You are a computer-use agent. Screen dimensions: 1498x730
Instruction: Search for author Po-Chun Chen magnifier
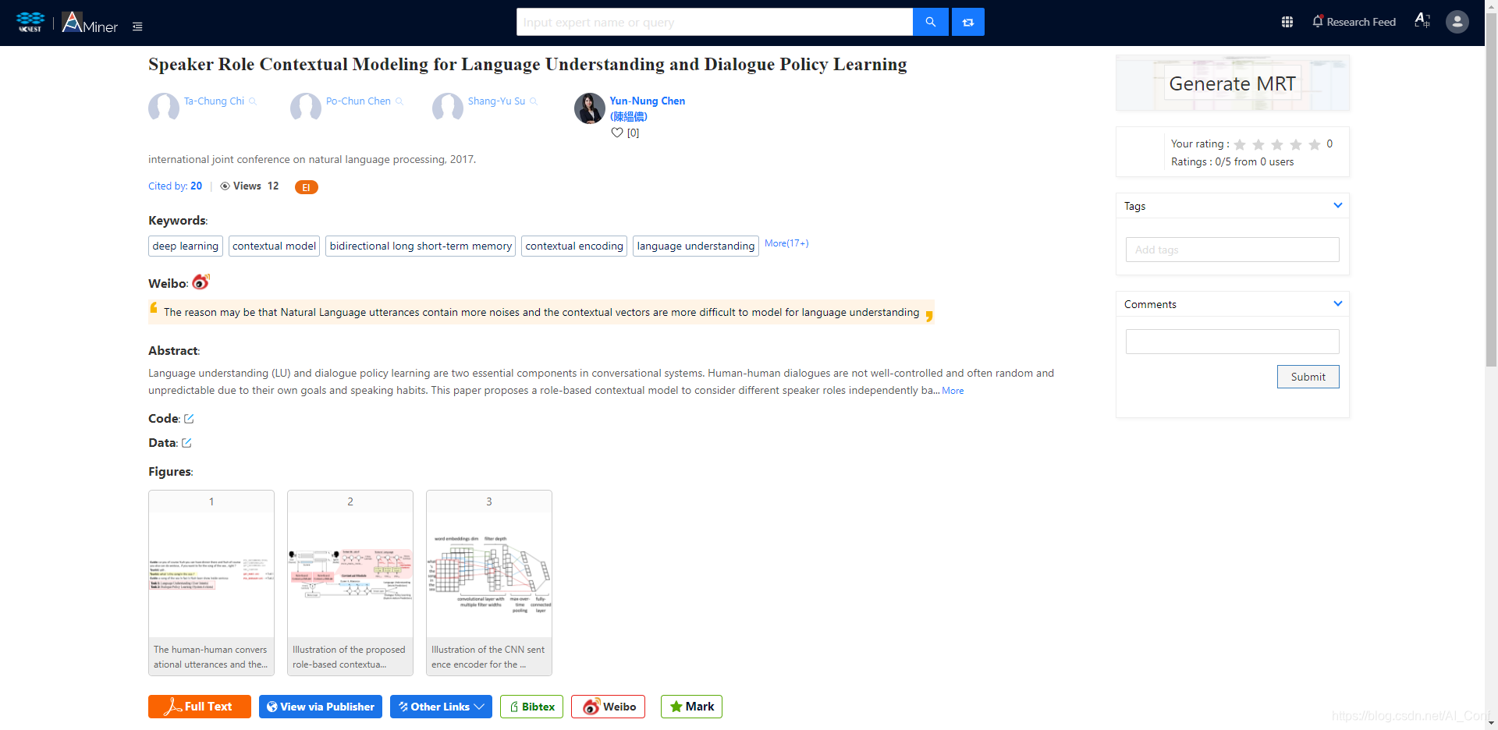(399, 101)
